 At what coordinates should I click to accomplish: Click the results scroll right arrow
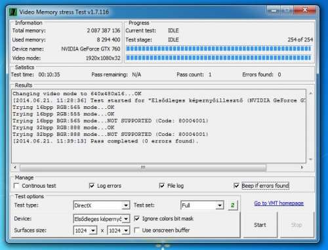pos(302,167)
